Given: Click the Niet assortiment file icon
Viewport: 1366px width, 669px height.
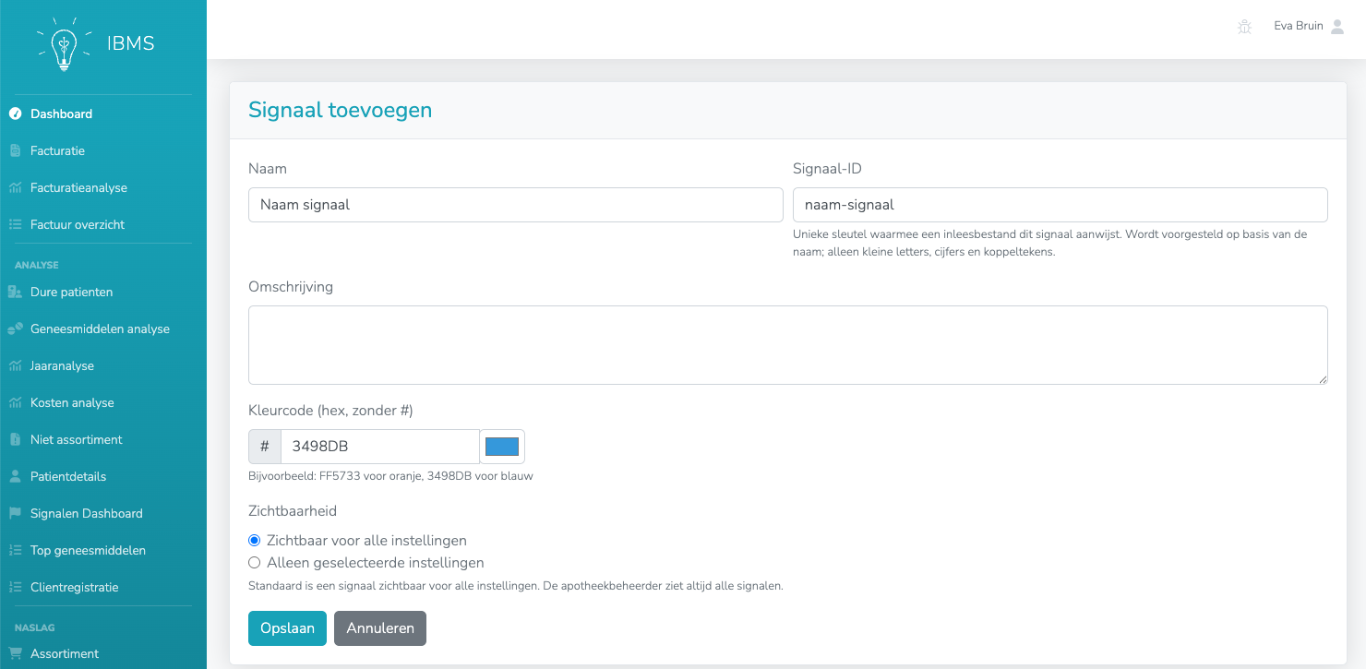Looking at the screenshot, I should tap(15, 440).
